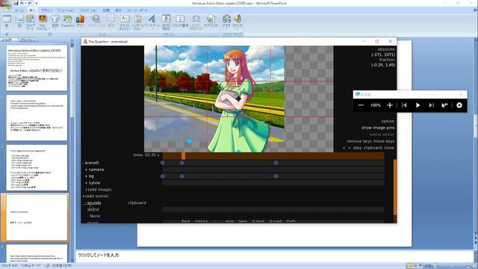
Task: Click the orange time slider handle
Action: [183, 156]
